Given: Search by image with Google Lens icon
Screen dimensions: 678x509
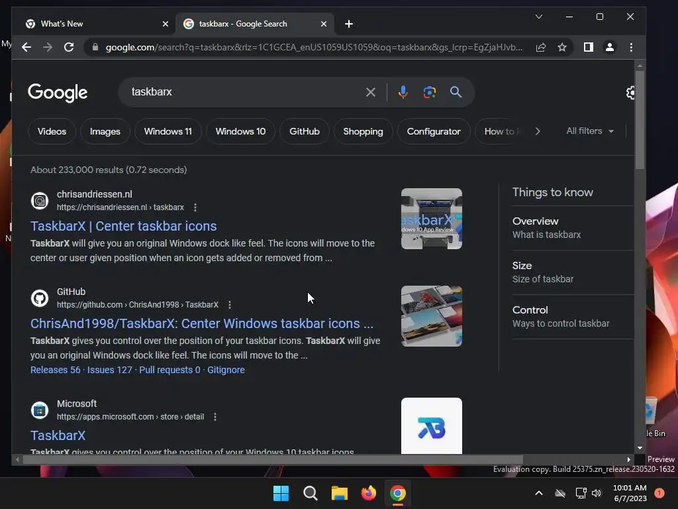Looking at the screenshot, I should pos(429,92).
